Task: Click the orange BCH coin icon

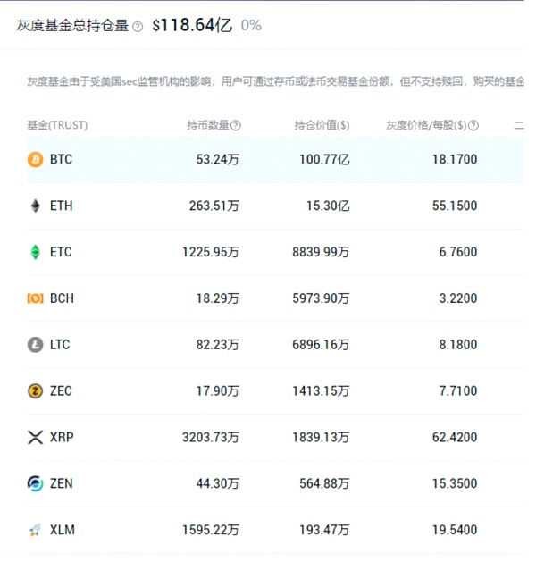Action: [x=36, y=298]
